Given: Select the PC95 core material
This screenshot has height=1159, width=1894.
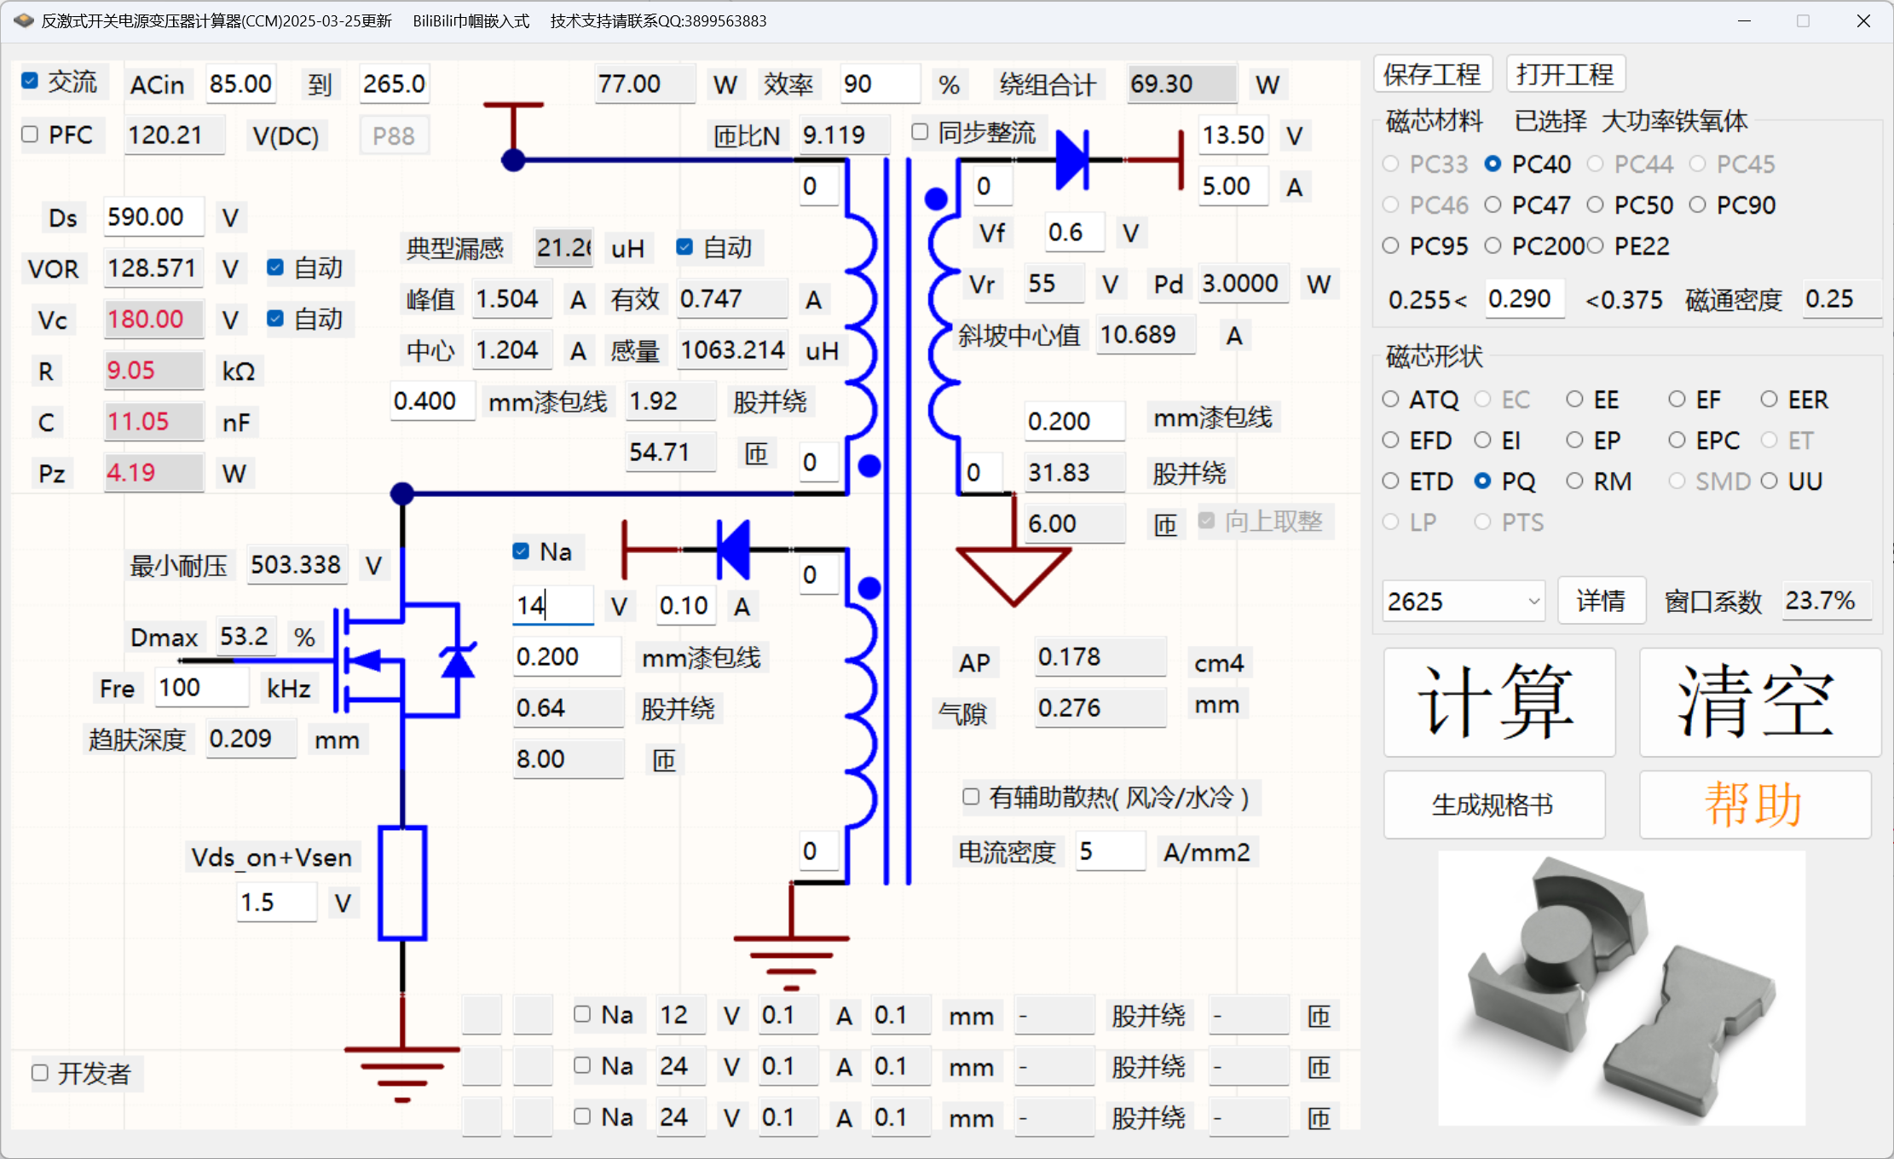Looking at the screenshot, I should pos(1391,246).
